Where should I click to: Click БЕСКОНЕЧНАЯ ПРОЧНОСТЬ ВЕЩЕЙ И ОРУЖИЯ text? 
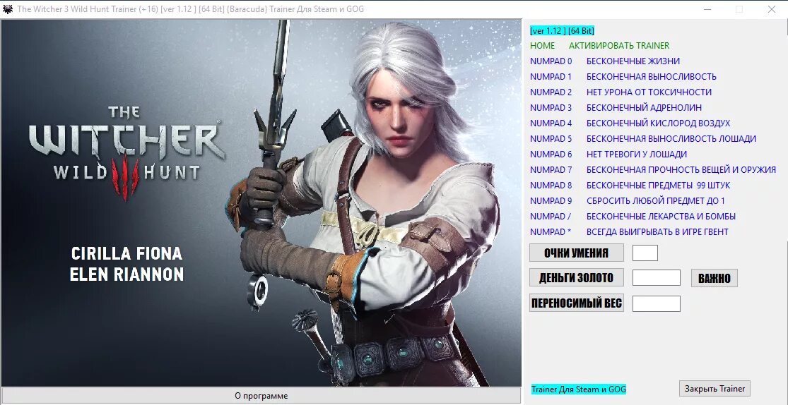click(681, 170)
